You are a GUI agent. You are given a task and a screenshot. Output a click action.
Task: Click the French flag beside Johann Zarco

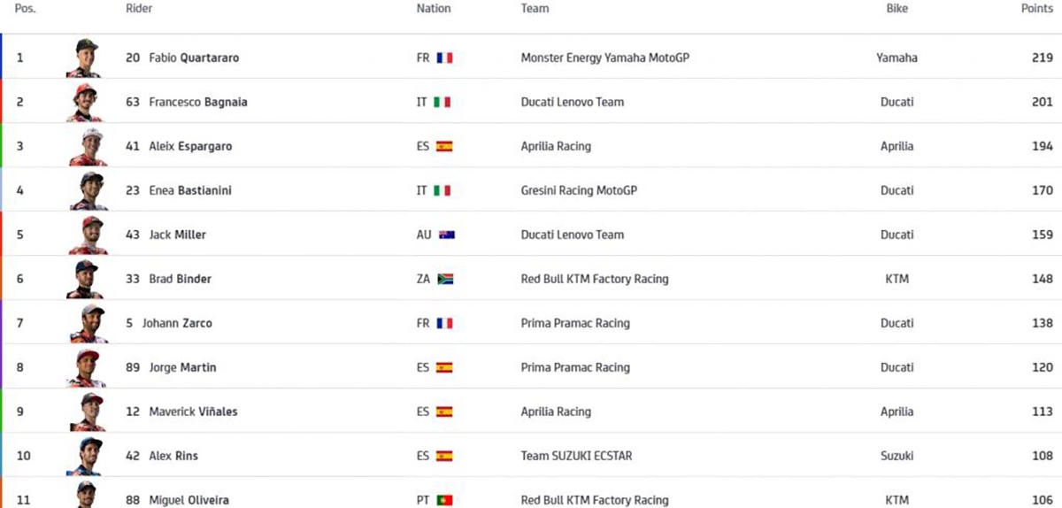coord(444,323)
